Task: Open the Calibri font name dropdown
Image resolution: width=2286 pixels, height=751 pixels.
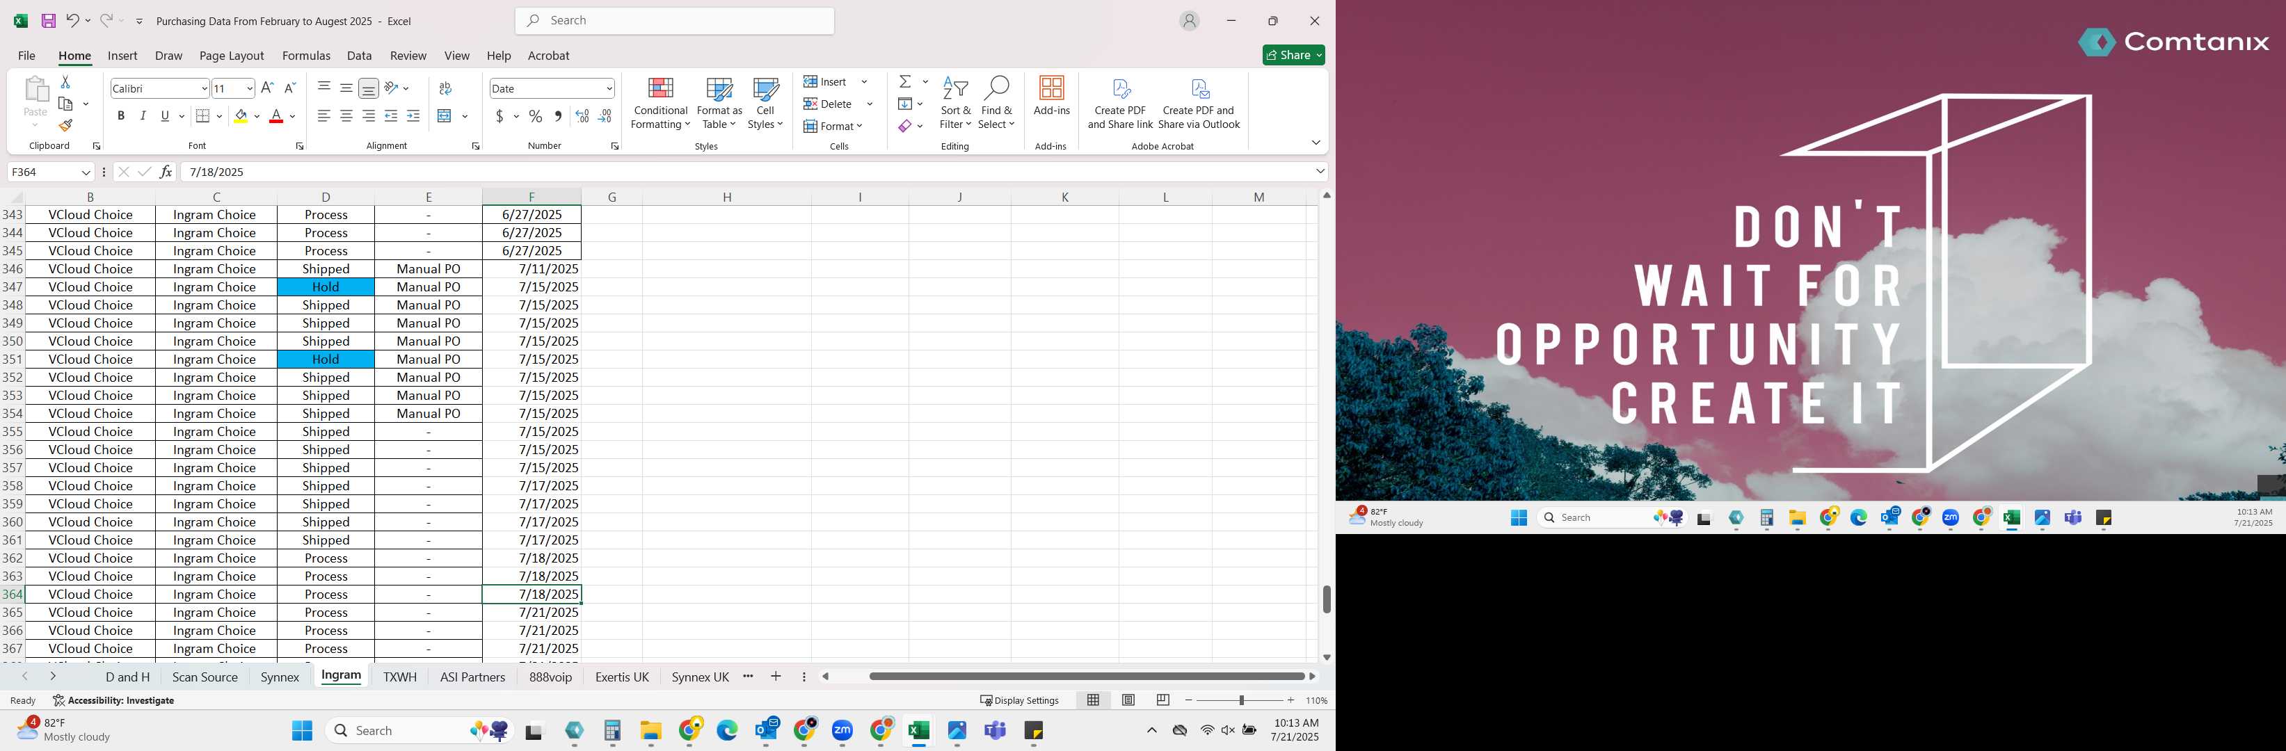Action: 204,89
